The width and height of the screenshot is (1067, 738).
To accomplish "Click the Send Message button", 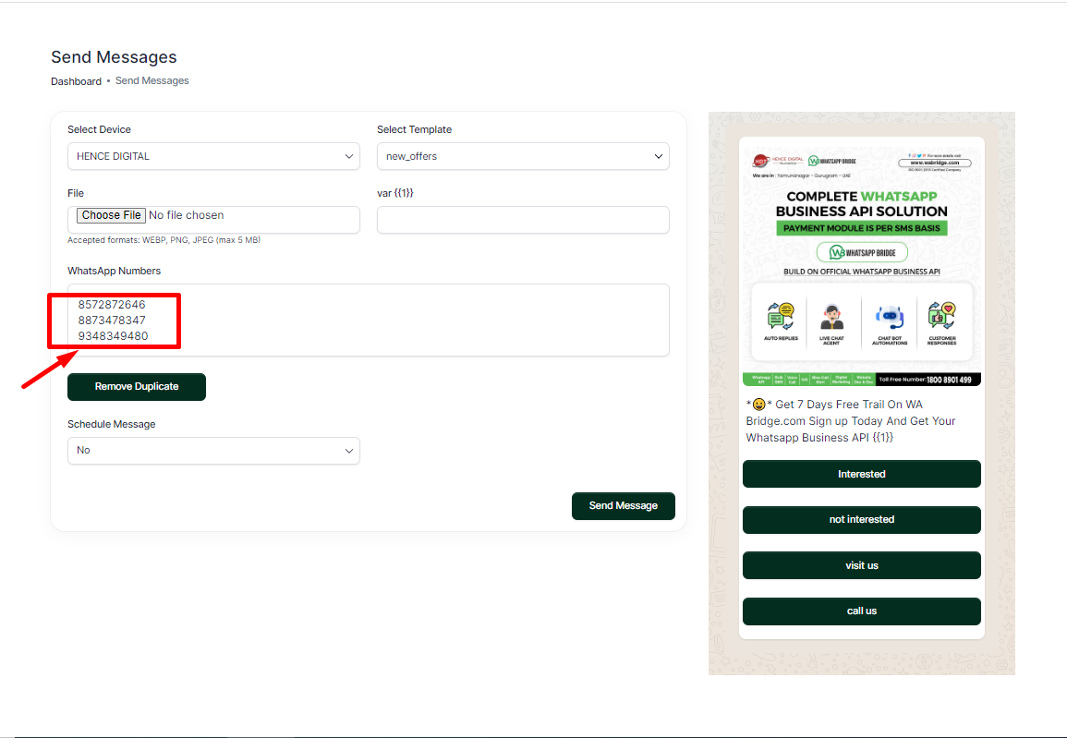I will 624,505.
